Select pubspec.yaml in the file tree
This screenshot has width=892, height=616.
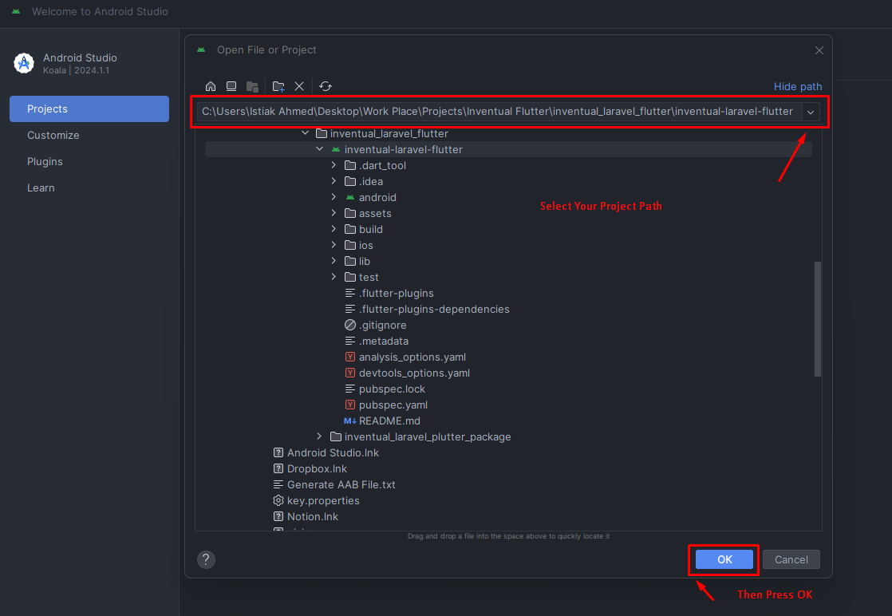click(x=393, y=405)
